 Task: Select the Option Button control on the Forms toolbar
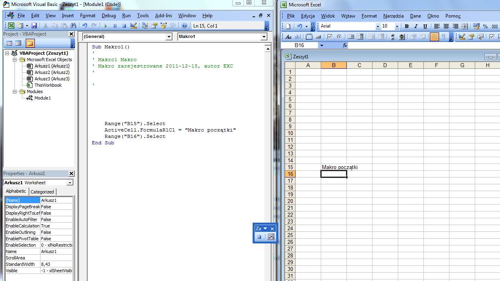coord(339,36)
